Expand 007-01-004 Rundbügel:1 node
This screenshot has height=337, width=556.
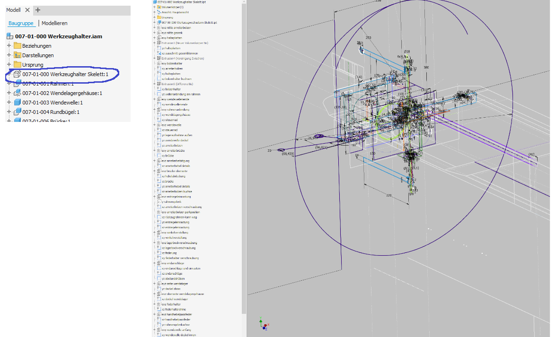pyautogui.click(x=9, y=112)
